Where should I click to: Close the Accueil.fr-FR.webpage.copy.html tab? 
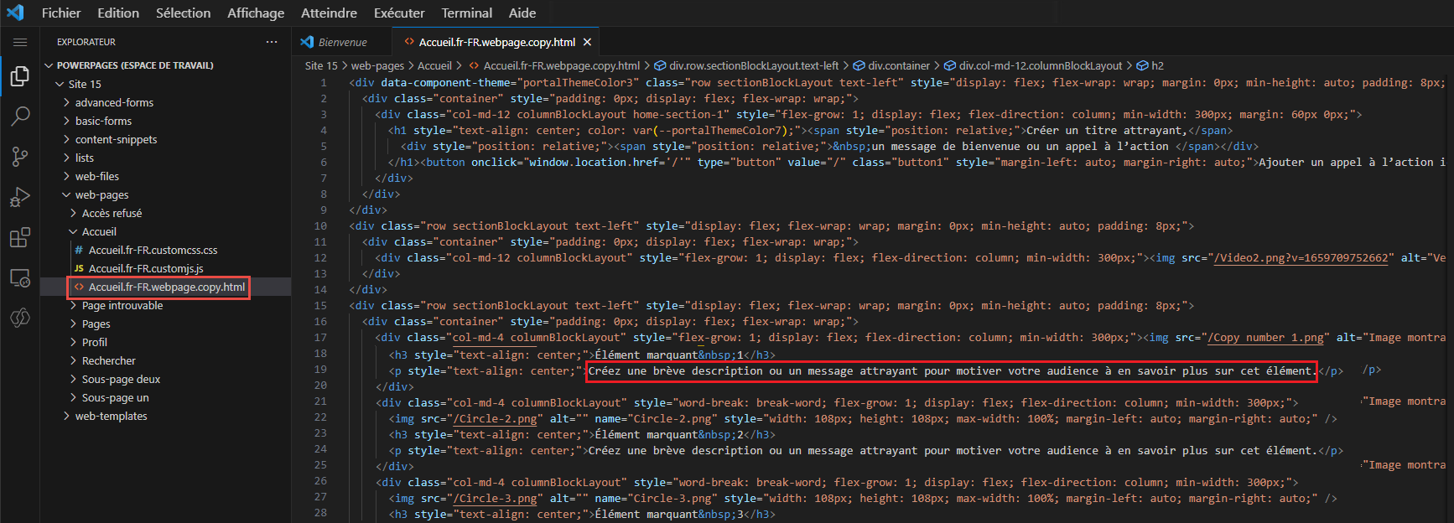coord(587,42)
